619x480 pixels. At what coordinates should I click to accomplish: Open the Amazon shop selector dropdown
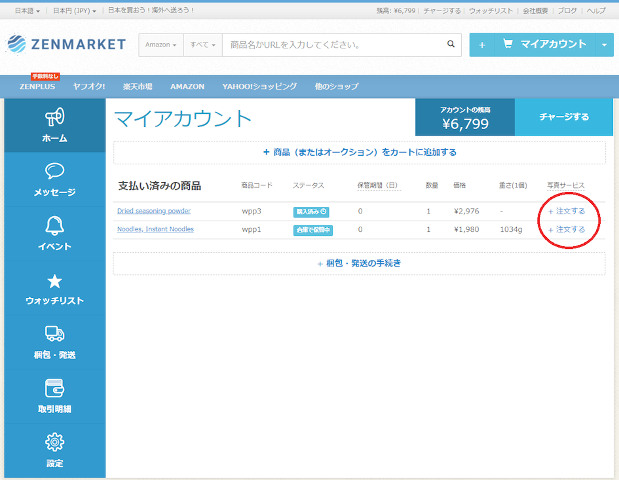pyautogui.click(x=160, y=45)
